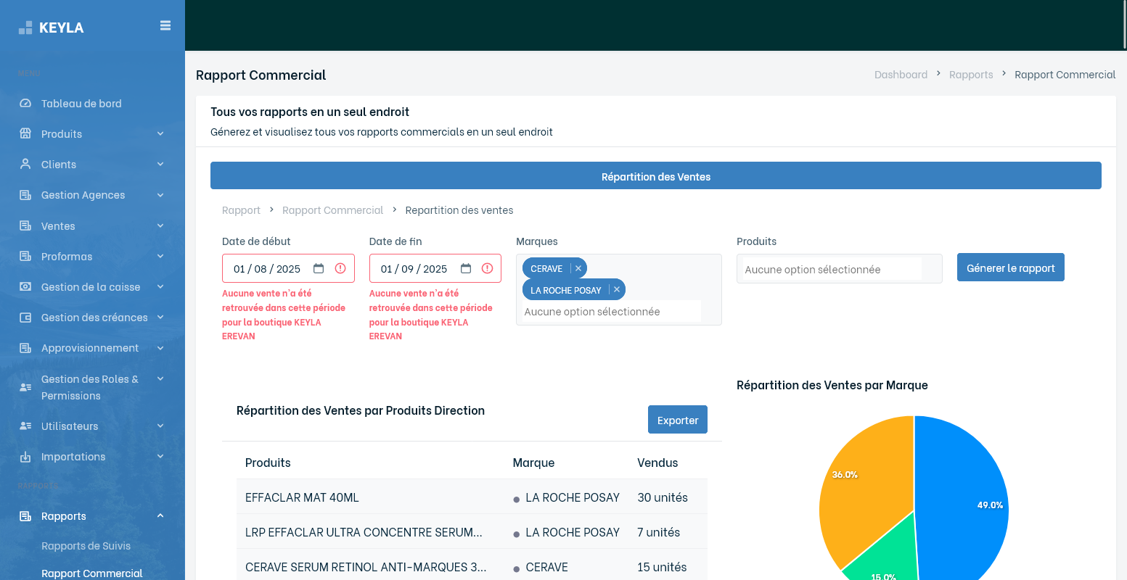Click the Marque column header
Screen dimensions: 1127x580
pos(533,463)
